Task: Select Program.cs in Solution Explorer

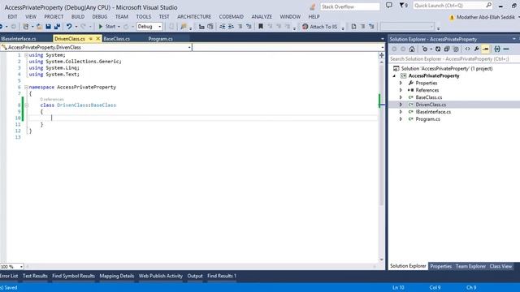Action: [x=428, y=119]
